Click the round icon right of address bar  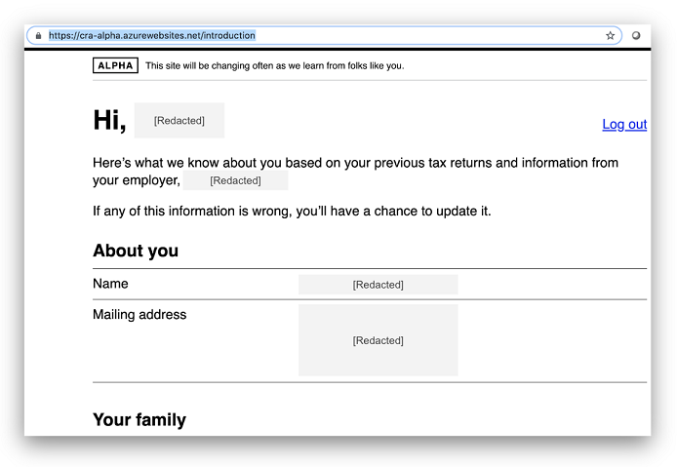pyautogui.click(x=636, y=35)
